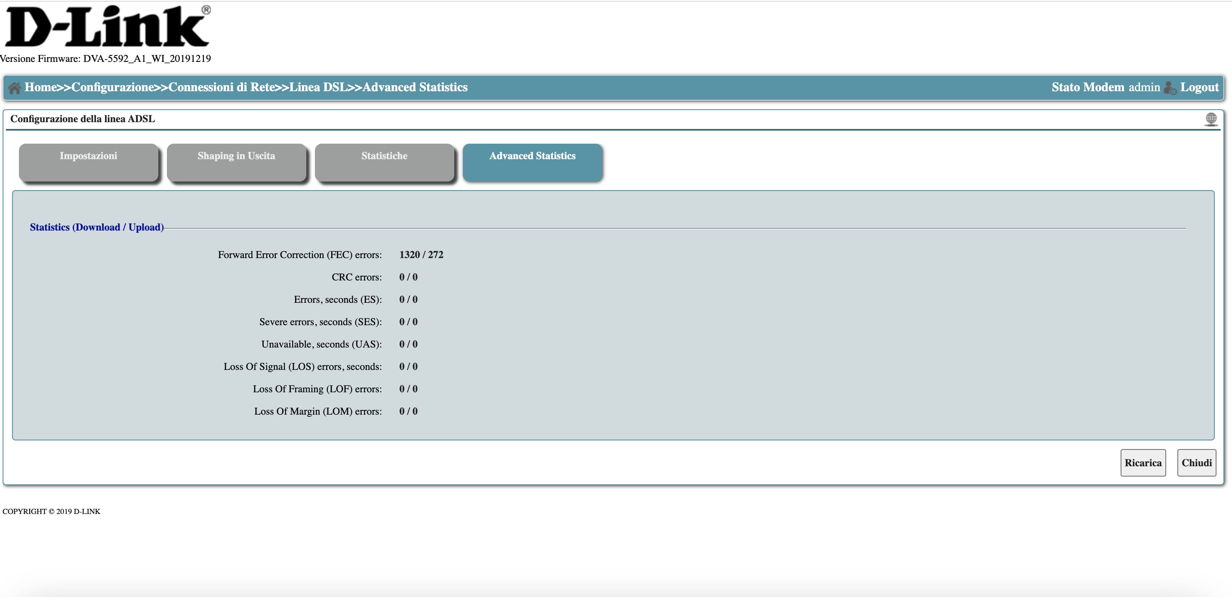The image size is (1232, 597).
Task: Open the Linea DSL breadcrumb link
Action: point(317,87)
